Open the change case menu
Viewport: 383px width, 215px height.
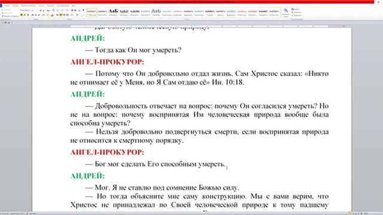tap(48, 10)
